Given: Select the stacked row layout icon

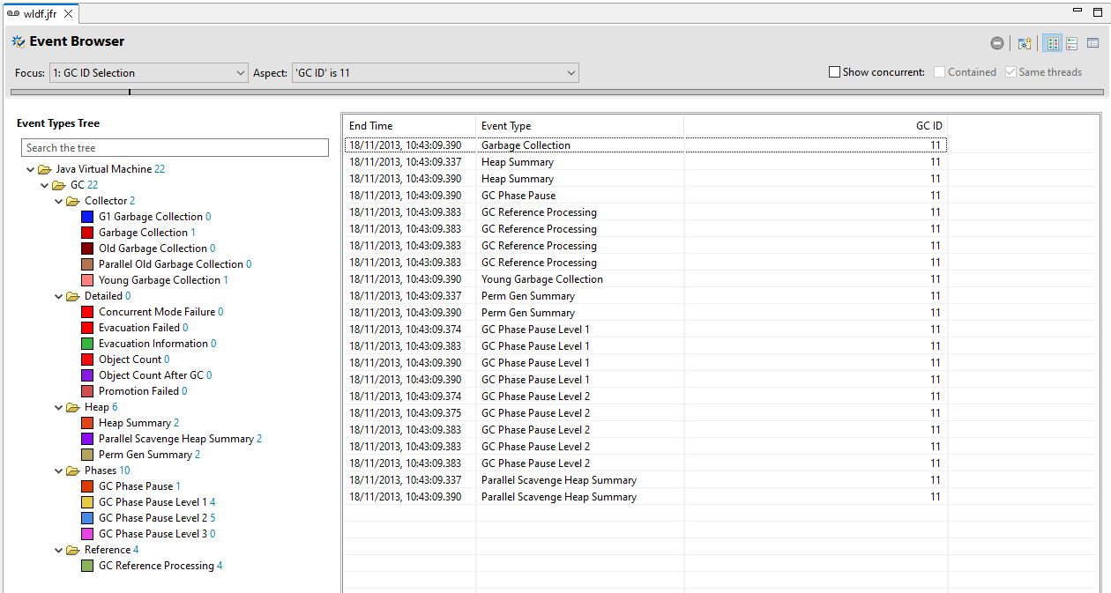Looking at the screenshot, I should 1072,43.
